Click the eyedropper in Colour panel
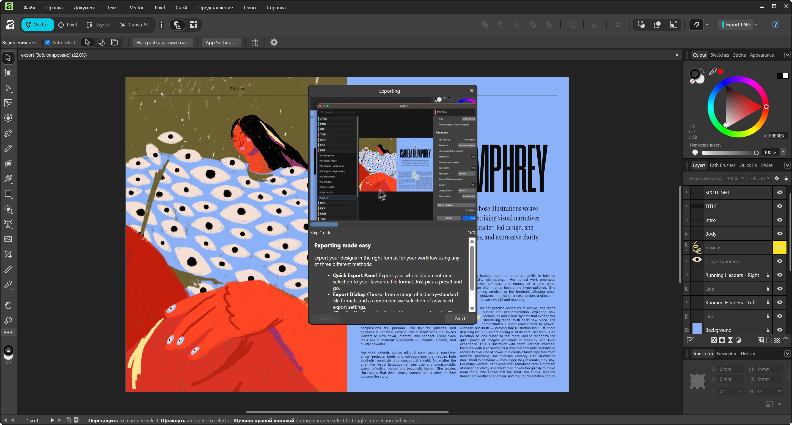Screen dimensions: 792x425 (x=712, y=71)
